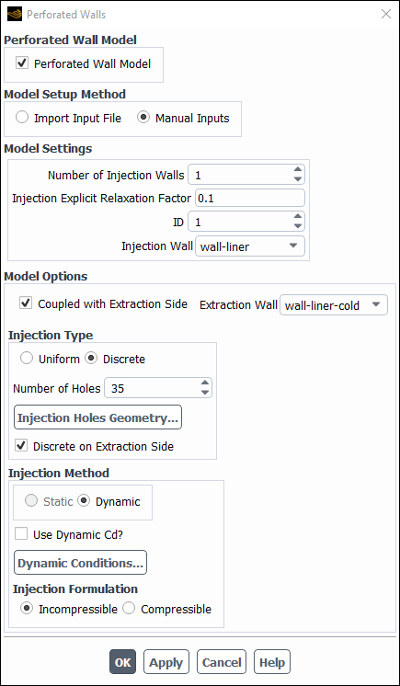
Task: Uncheck the Perforated Wall Model checkbox
Action: [x=22, y=63]
